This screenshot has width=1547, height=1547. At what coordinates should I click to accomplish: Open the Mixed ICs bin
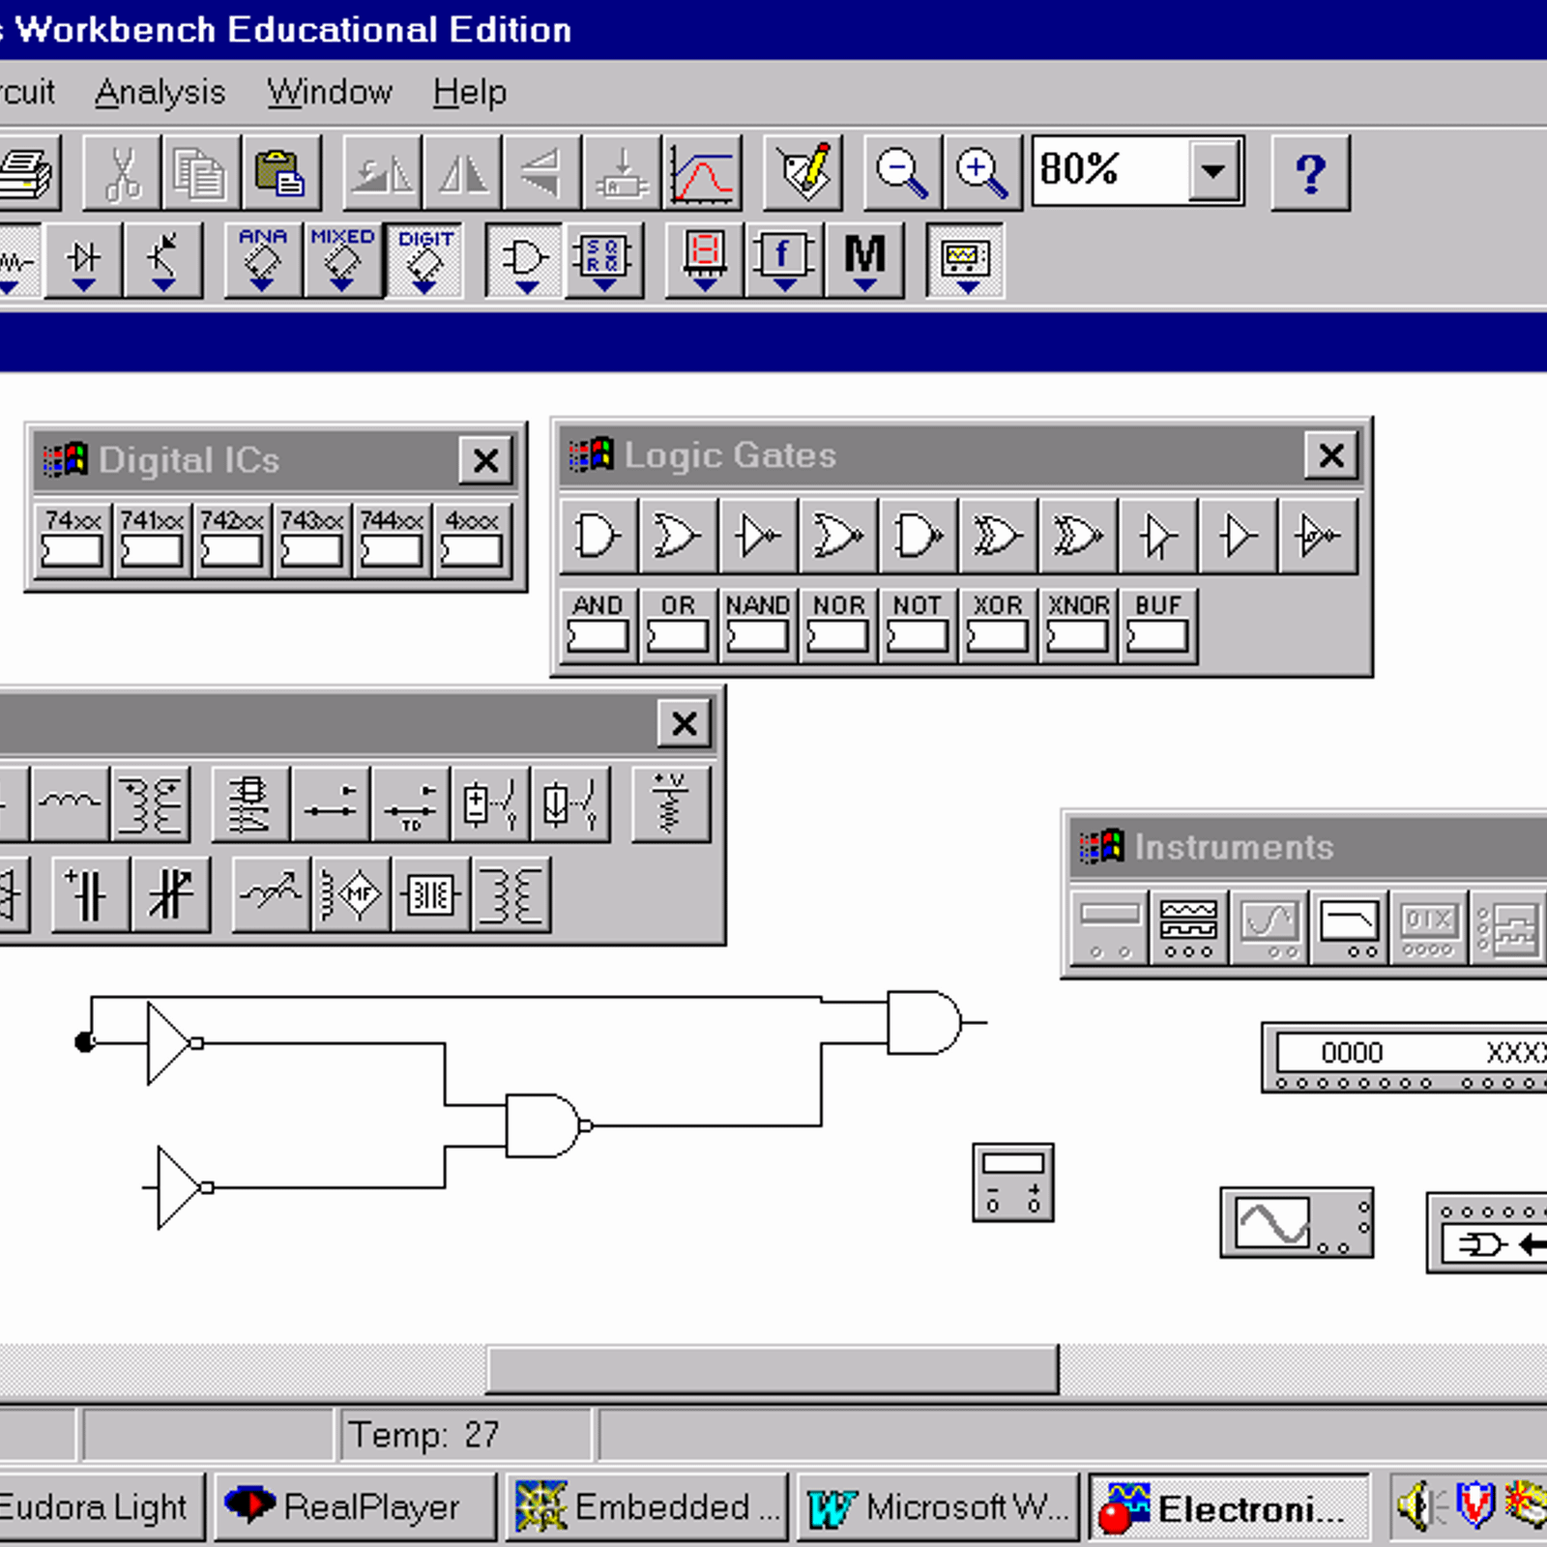pyautogui.click(x=342, y=260)
